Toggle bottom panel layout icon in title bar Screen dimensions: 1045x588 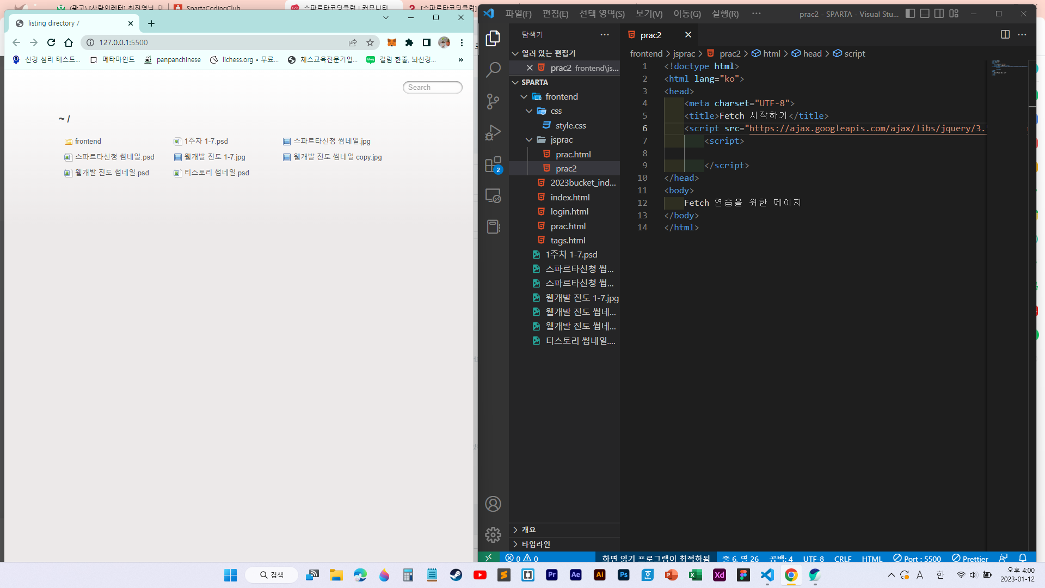coord(925,14)
